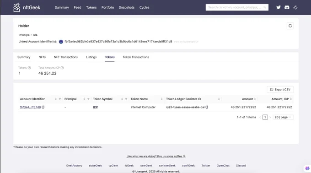Switch to holder Summary tab

(24, 57)
